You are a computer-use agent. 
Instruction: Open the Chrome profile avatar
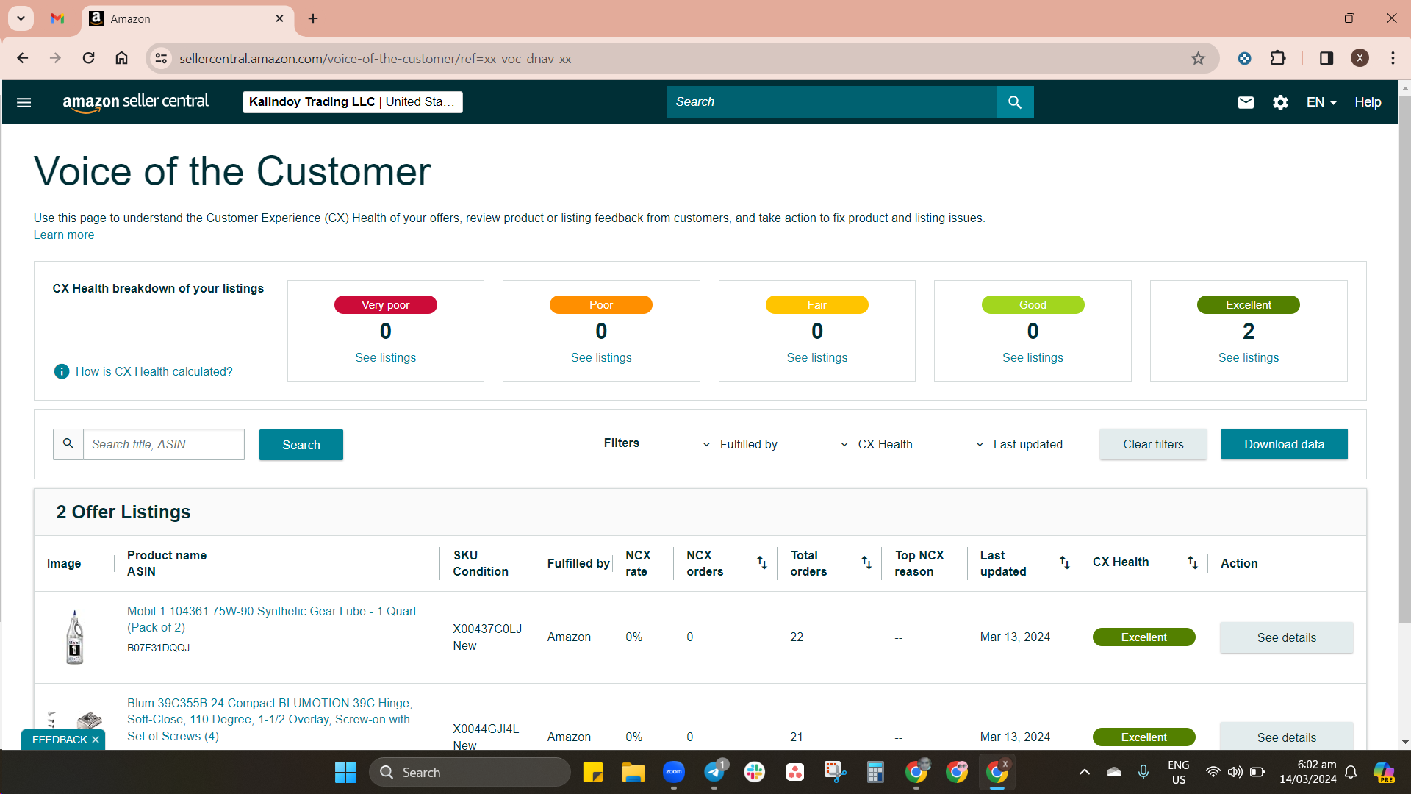click(x=1360, y=58)
